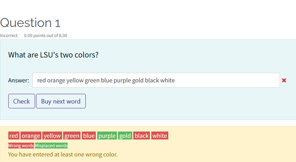The image size is (296, 162).
Task: Click the Buy next word button
Action: pyautogui.click(x=61, y=101)
